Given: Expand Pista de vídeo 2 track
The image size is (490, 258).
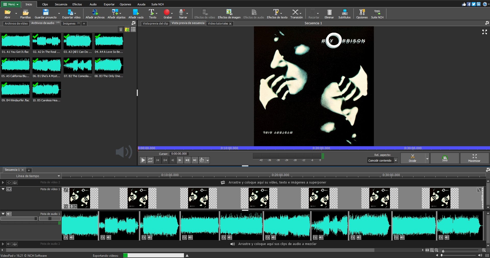Looking at the screenshot, I should [3, 182].
